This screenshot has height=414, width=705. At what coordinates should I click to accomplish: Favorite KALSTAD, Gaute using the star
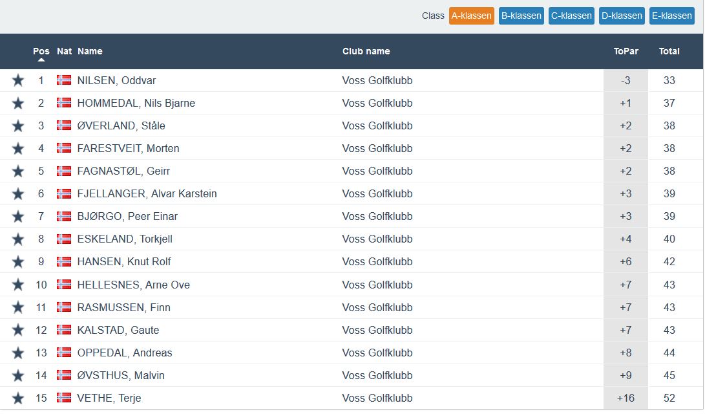click(18, 330)
